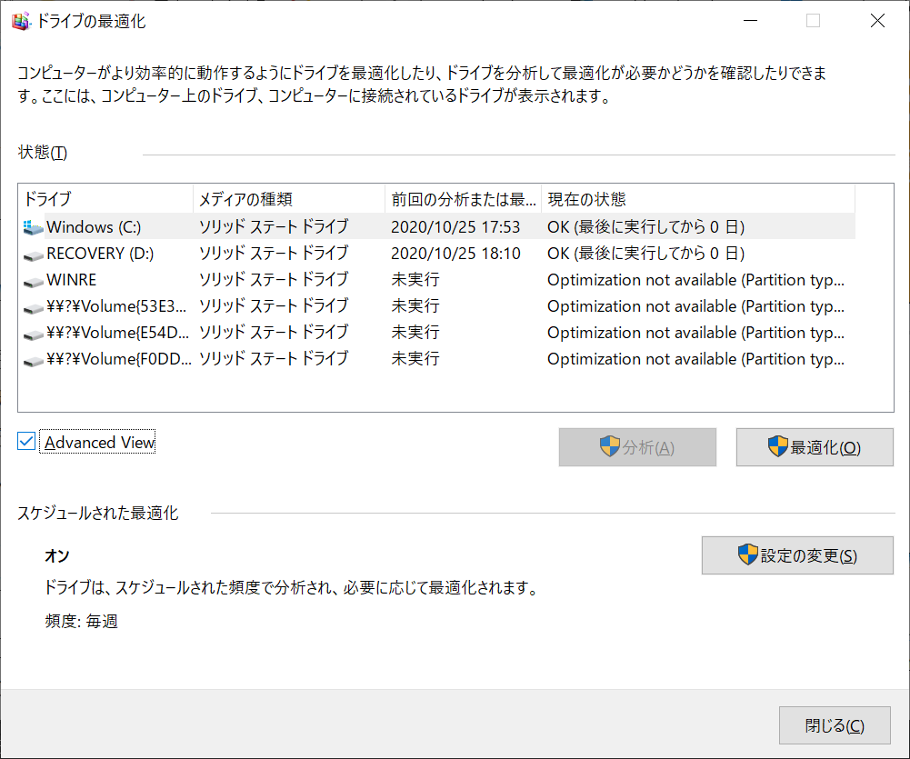Click the shield icon on the 設定の変更(S) button

tap(747, 554)
